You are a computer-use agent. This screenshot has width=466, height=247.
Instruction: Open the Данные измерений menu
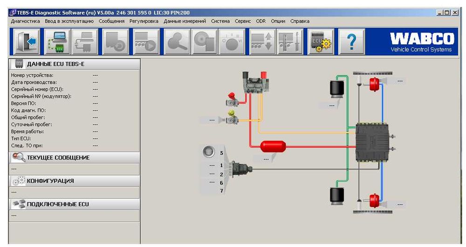(185, 21)
